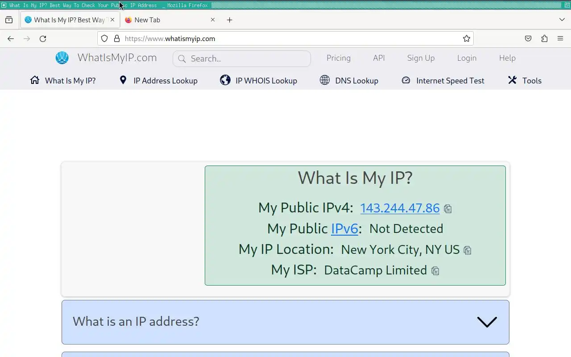This screenshot has width=571, height=357.
Task: Copy IP location with its copy icon
Action: [x=468, y=250]
